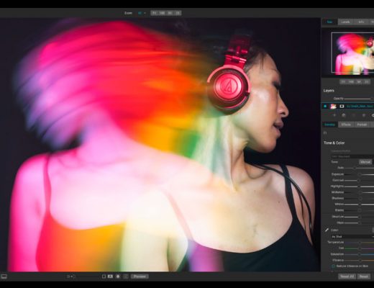Viewport: 374px width, 288px height.
Task: Click the Reset button
Action: [x=364, y=276]
